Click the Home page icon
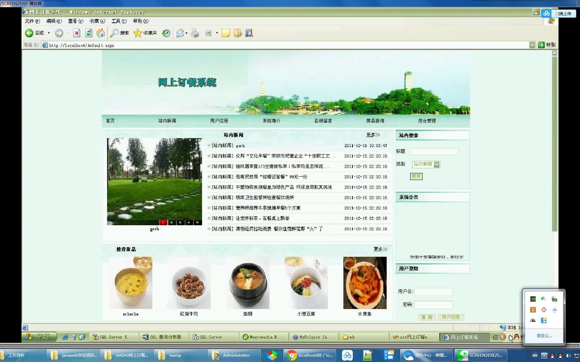Screen dimensions: 580x362 pyautogui.click(x=100, y=33)
